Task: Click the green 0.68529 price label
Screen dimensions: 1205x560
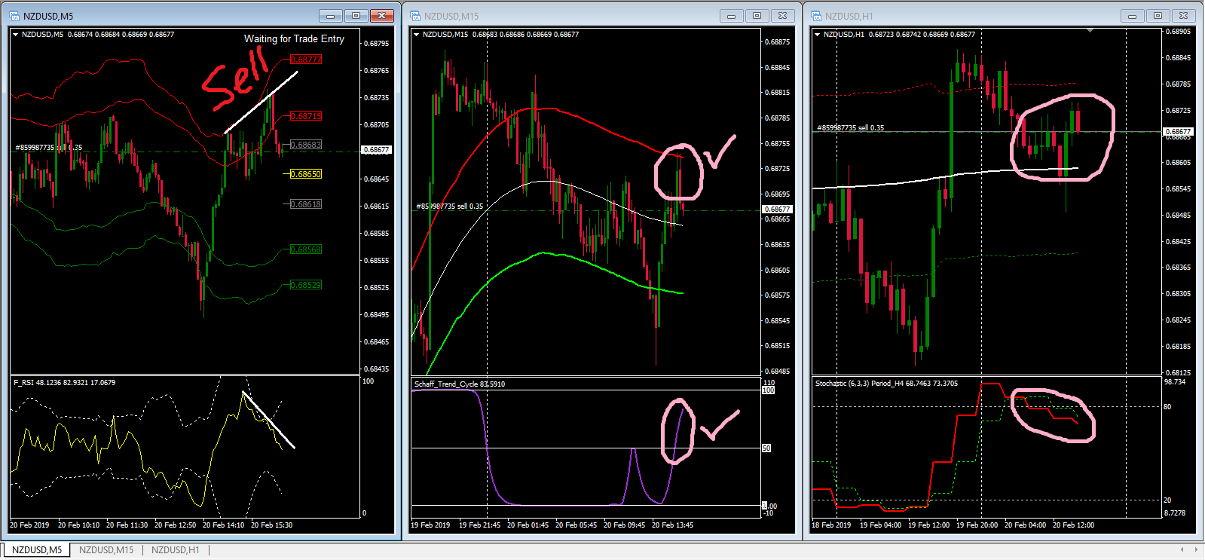Action: point(306,285)
